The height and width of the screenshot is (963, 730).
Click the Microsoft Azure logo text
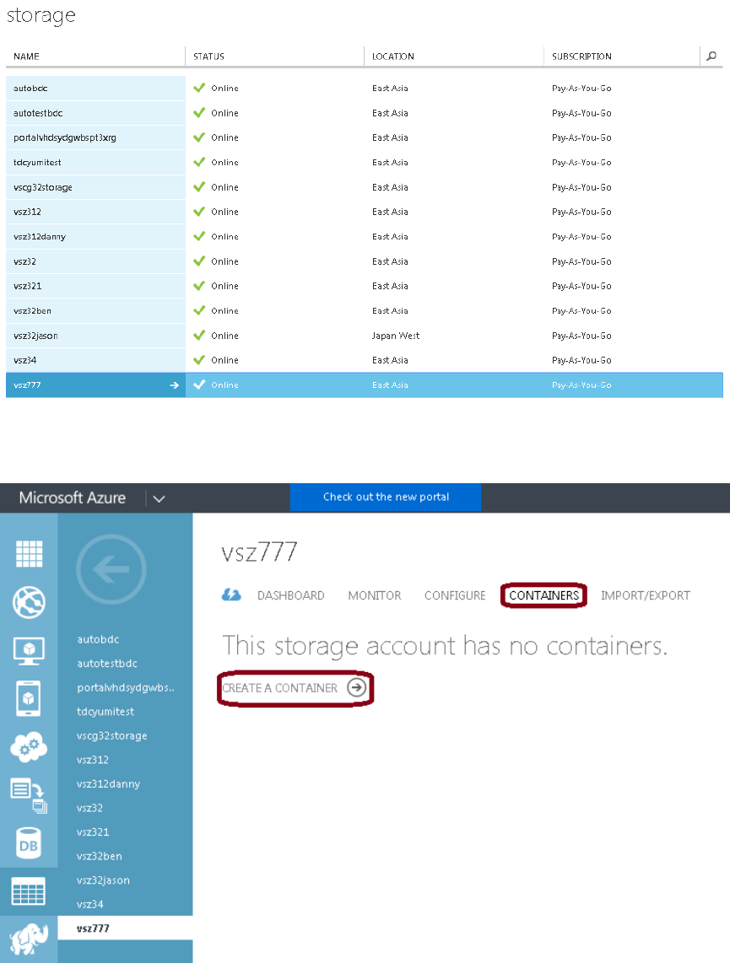(73, 498)
